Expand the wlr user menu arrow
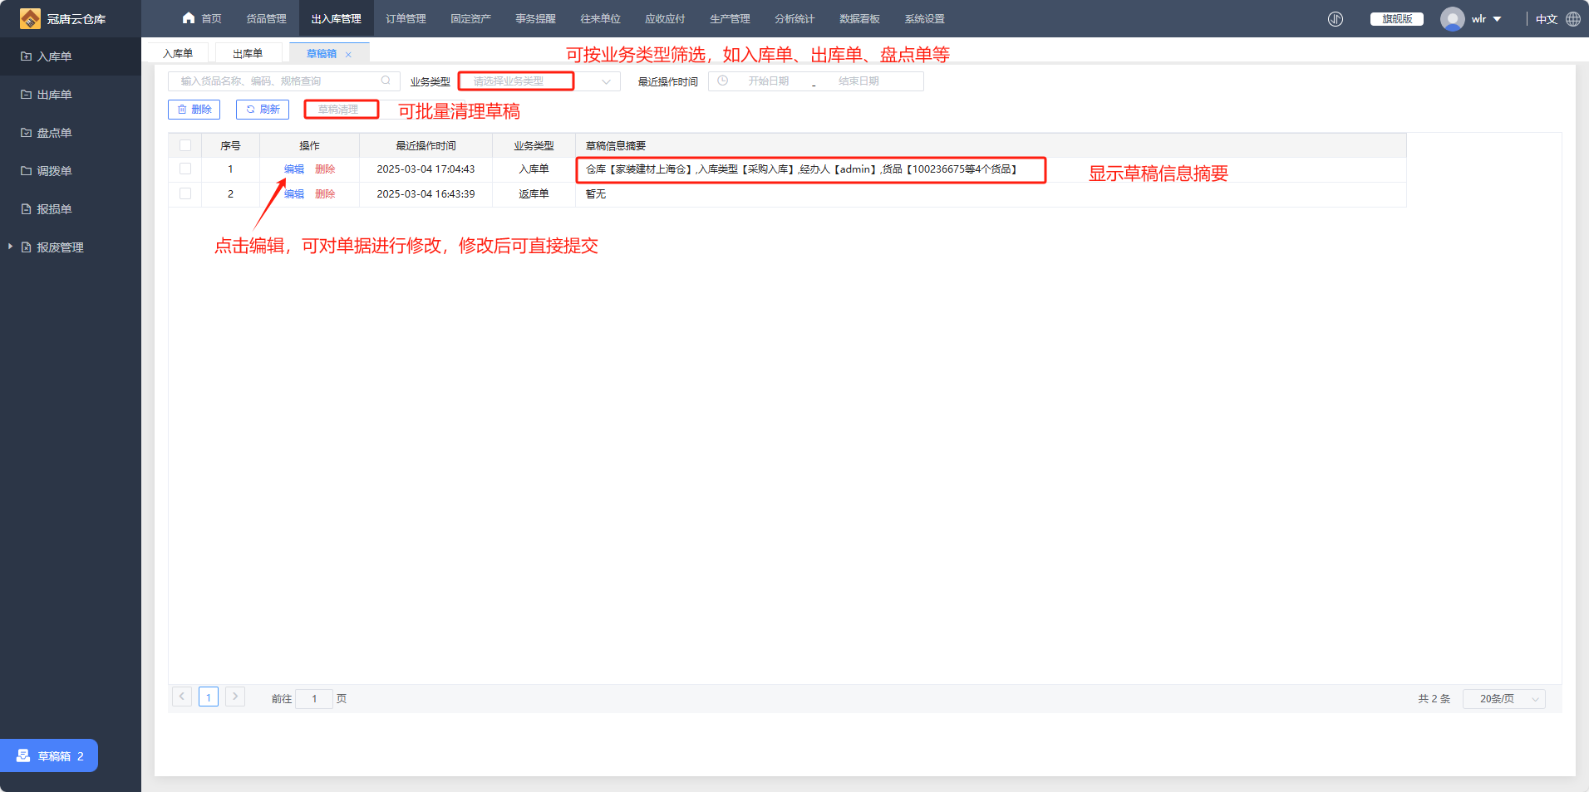1589x792 pixels. [1498, 18]
